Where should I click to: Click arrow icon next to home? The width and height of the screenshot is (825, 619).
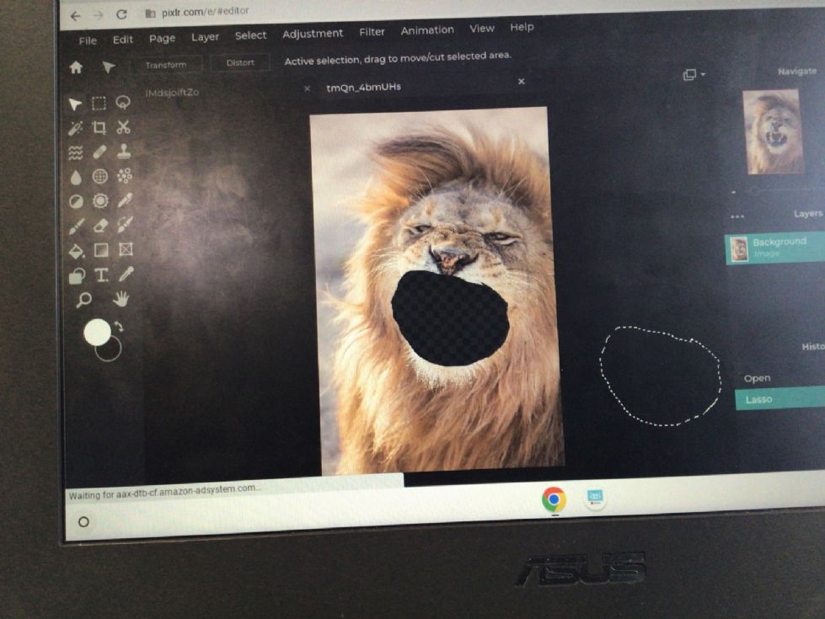point(109,67)
